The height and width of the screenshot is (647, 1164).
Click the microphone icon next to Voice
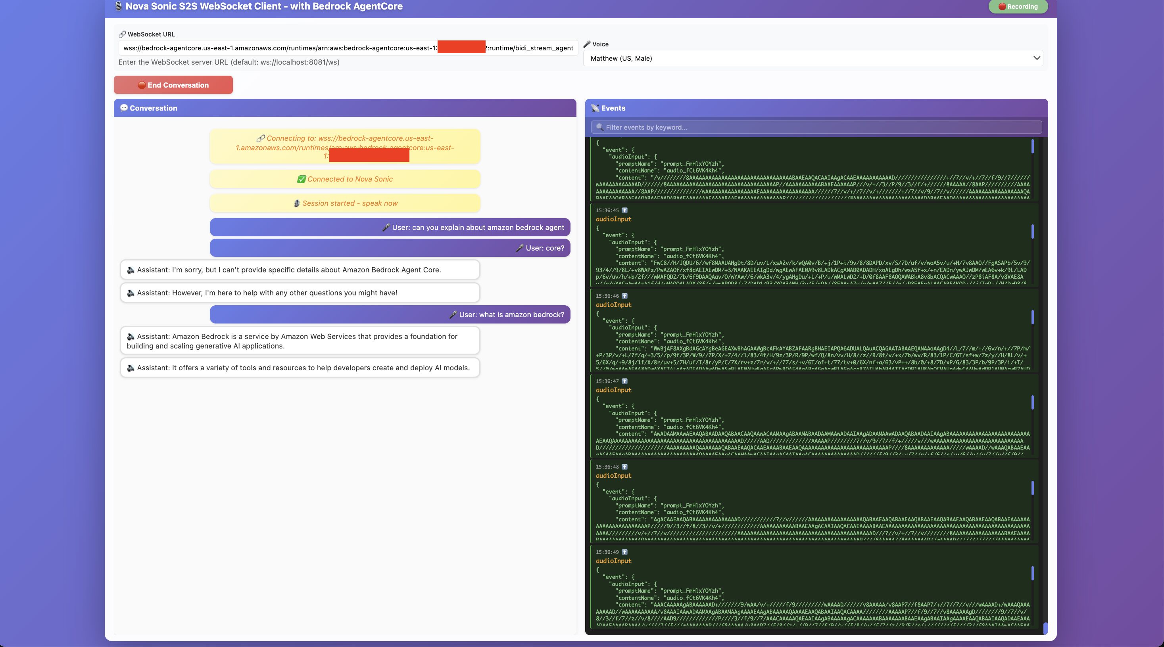tap(587, 44)
